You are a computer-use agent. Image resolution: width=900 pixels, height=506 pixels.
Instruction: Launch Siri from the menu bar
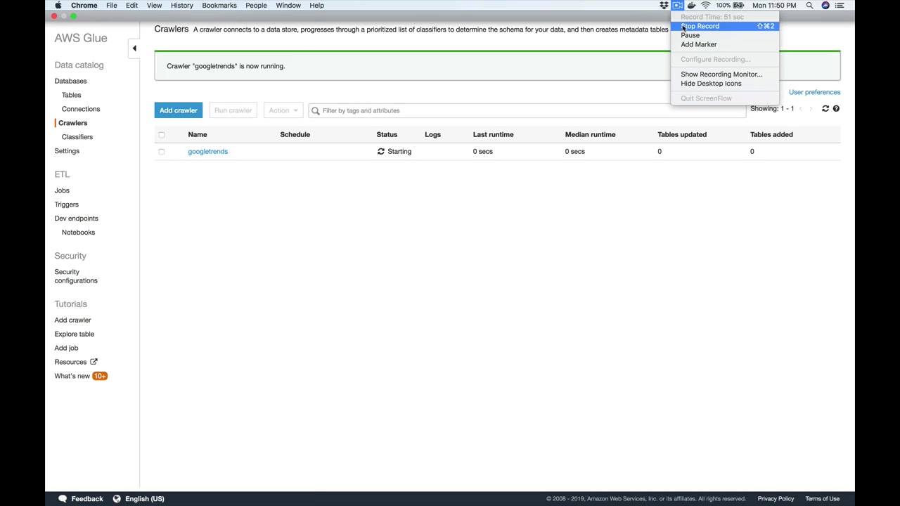(825, 6)
